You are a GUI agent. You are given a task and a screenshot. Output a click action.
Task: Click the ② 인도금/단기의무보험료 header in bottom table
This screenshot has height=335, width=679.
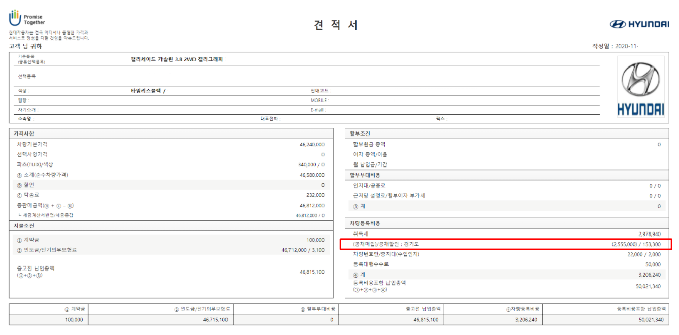point(202,309)
